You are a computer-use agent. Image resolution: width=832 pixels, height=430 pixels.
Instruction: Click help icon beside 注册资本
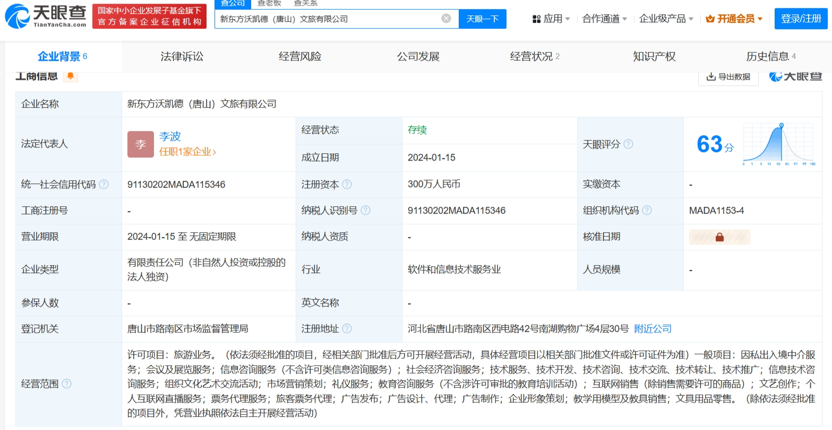pos(347,185)
